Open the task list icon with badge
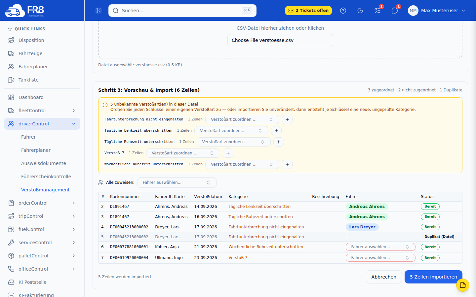Screen dimensions: 476x297 (x=377, y=11)
